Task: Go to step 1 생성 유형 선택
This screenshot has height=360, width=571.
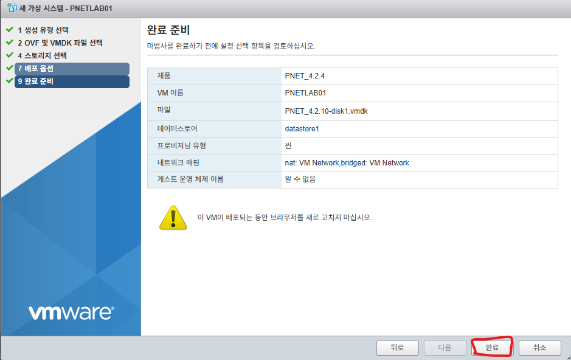Action: [43, 30]
